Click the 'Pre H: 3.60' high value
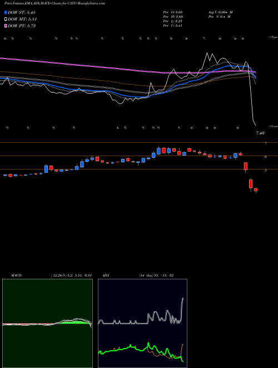This screenshot has height=368, width=278. click(173, 17)
